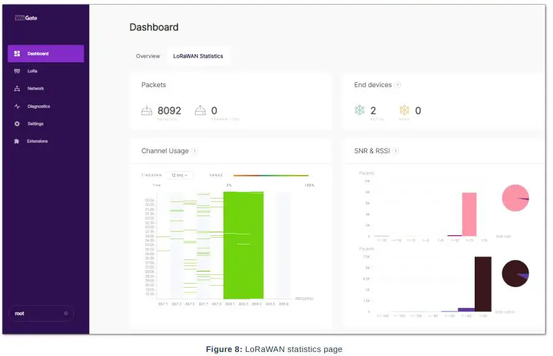Open the 12 hrs timespan dropdown
The image size is (553, 356).
[179, 176]
